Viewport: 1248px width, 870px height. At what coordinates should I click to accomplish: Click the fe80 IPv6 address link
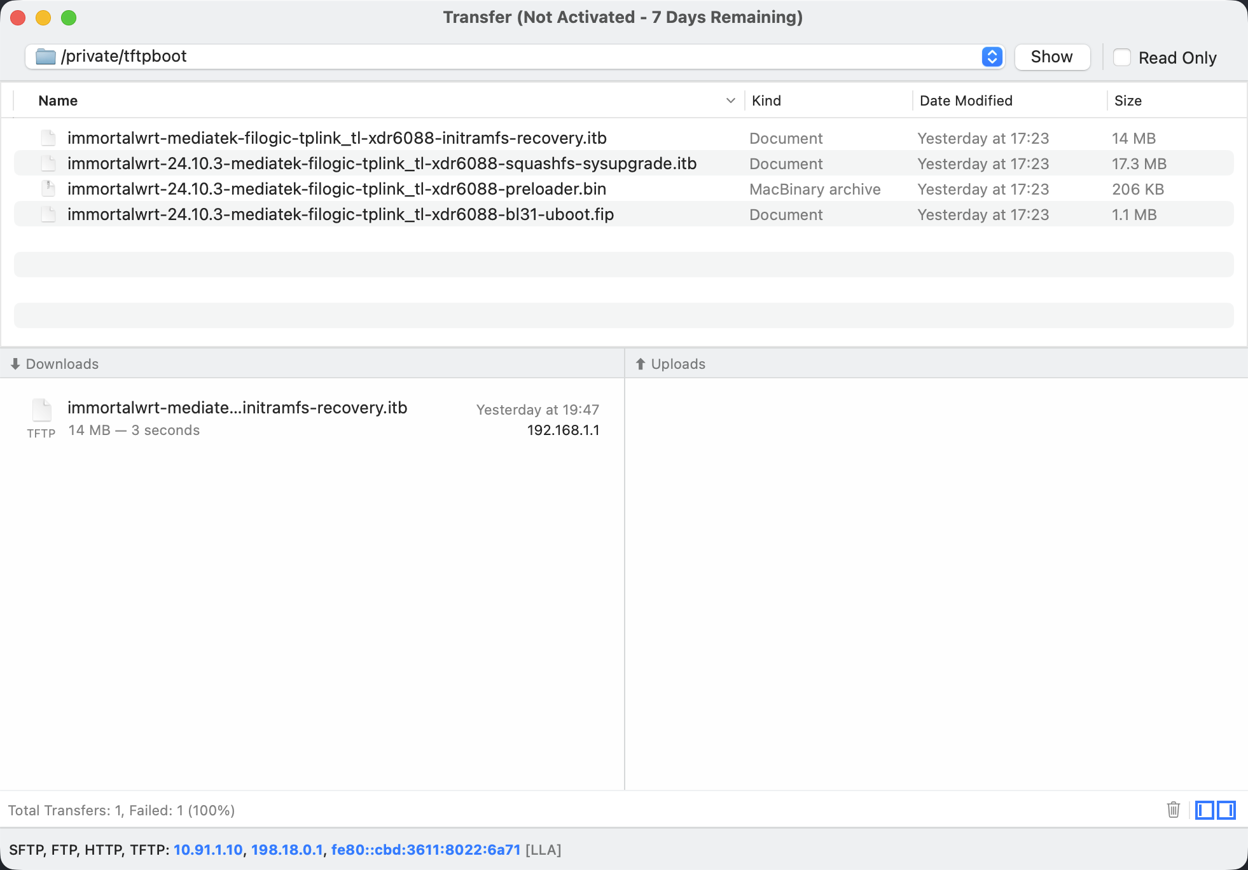click(426, 850)
